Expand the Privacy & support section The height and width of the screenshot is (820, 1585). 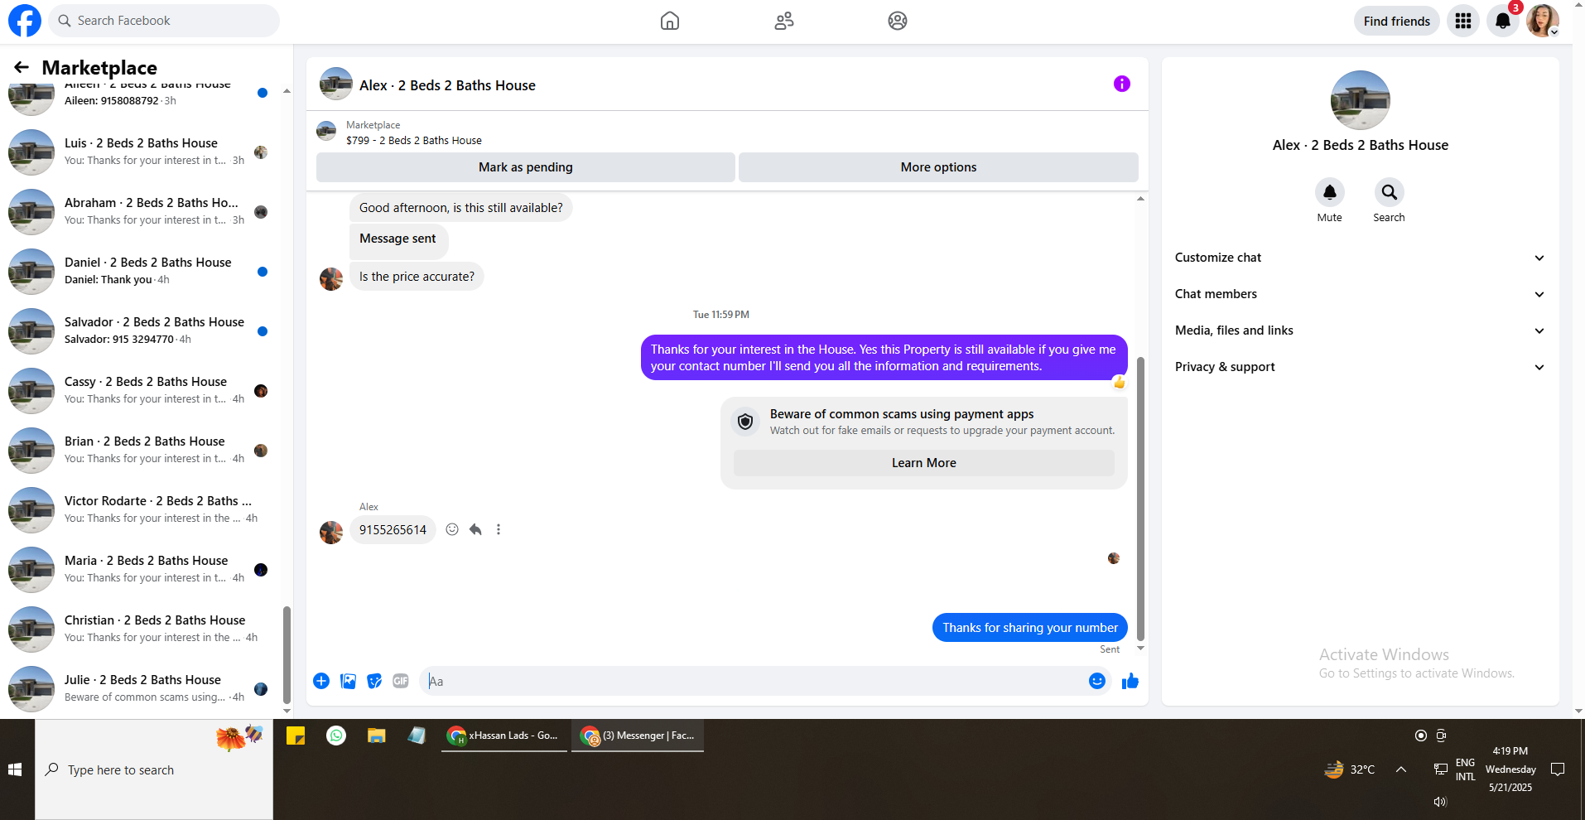click(x=1360, y=367)
